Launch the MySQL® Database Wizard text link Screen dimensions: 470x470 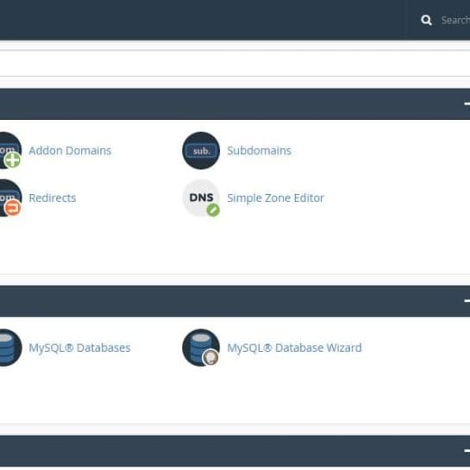(x=294, y=348)
